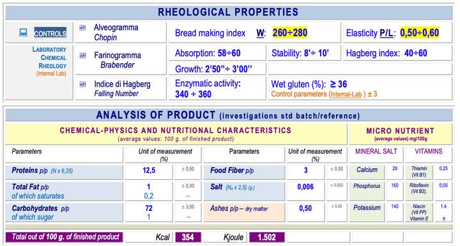Click the laptop icon beside CONTROLS

(x=23, y=33)
